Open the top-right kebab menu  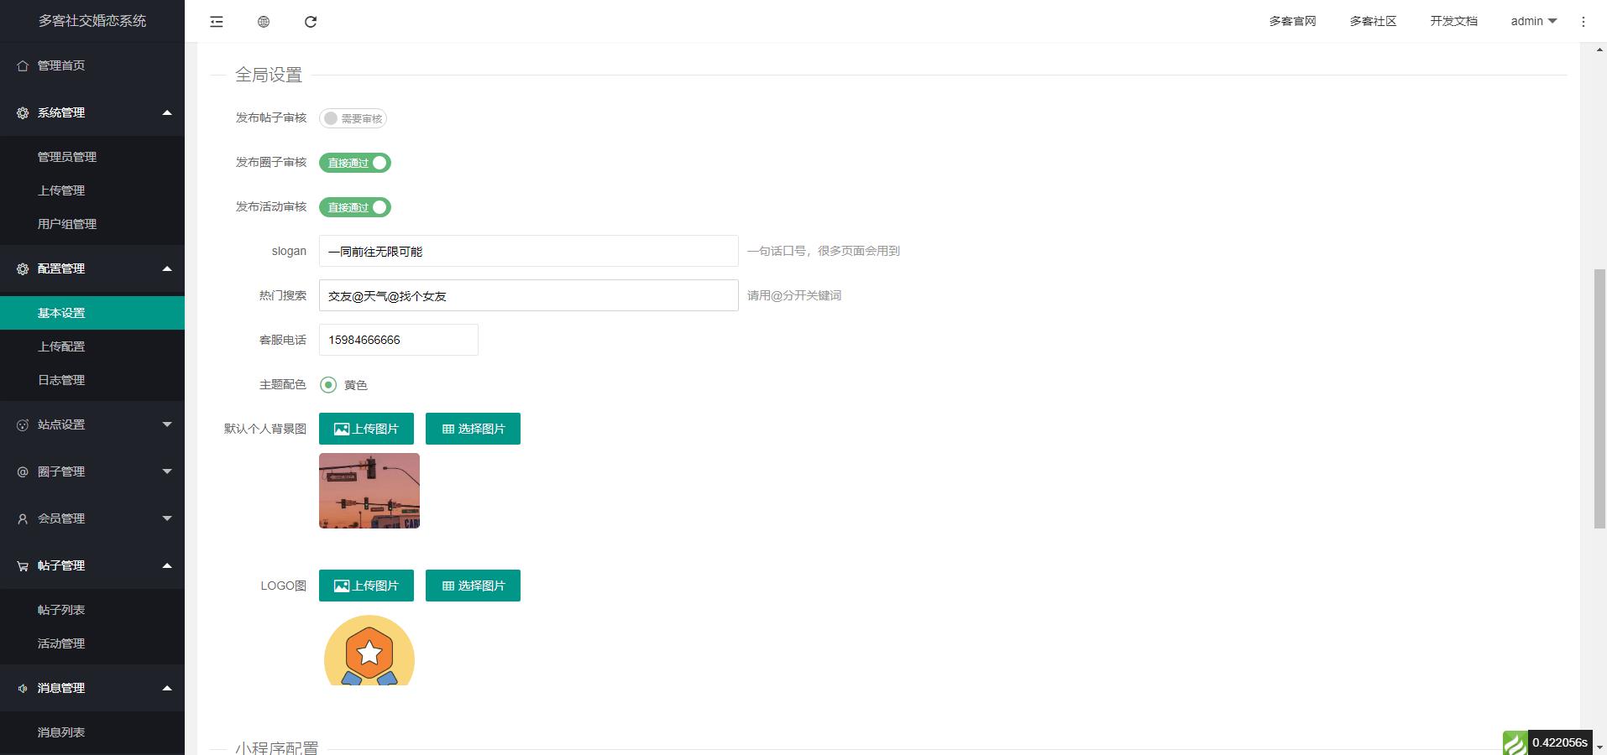tap(1583, 21)
